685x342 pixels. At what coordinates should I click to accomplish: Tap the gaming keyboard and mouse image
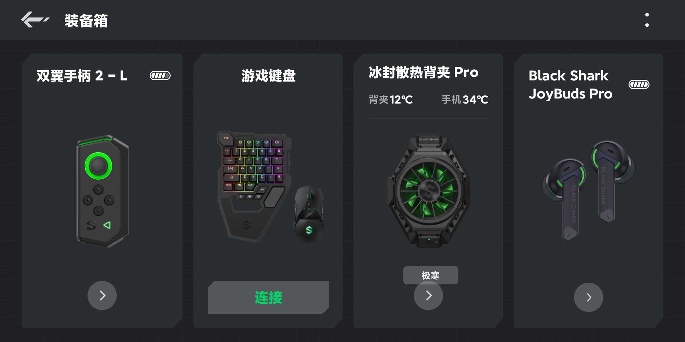270,187
